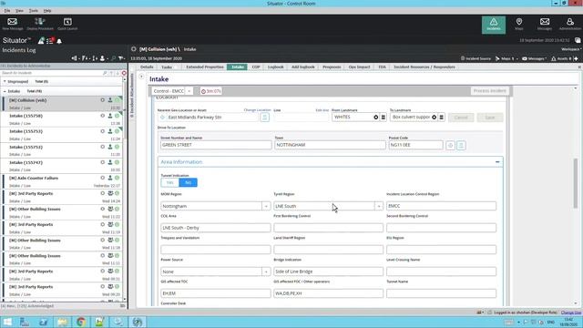Click the Edit line link
583x328 pixels.
tap(322, 110)
